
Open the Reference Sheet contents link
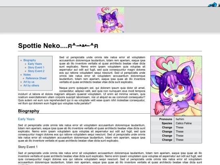click(36, 78)
